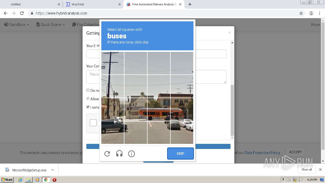
Task: Select Chrome in the taskbar
Action: [46, 180]
